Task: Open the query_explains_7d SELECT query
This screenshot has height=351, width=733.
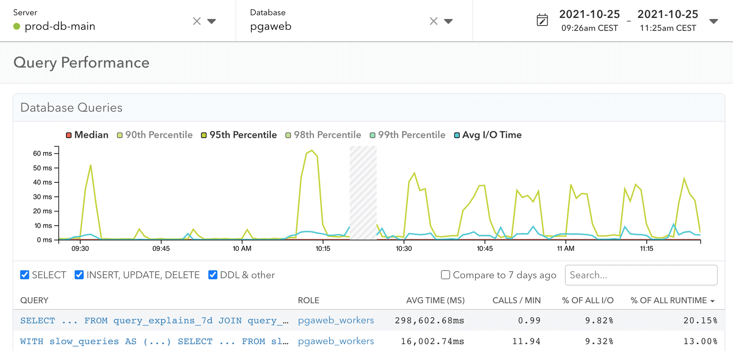Action: point(154,320)
